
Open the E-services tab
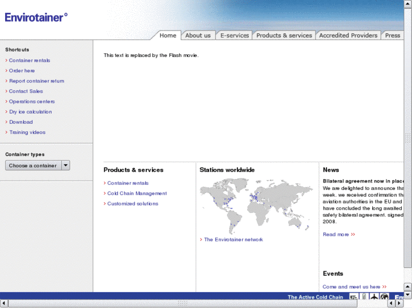pos(235,36)
